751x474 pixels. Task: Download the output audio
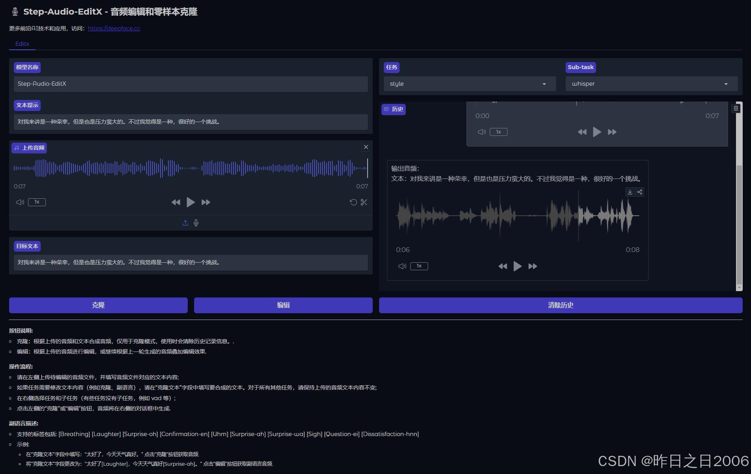(630, 192)
